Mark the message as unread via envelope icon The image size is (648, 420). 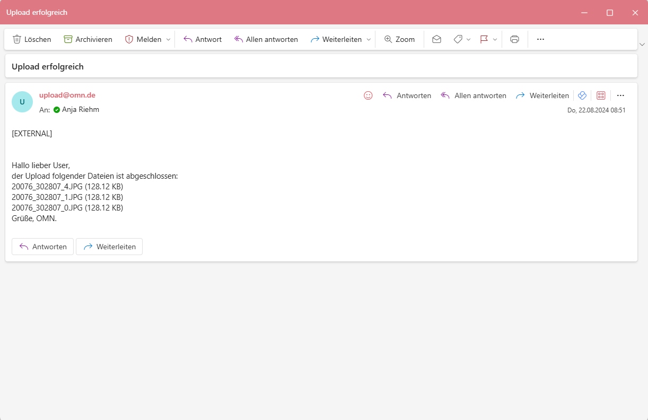pos(436,39)
